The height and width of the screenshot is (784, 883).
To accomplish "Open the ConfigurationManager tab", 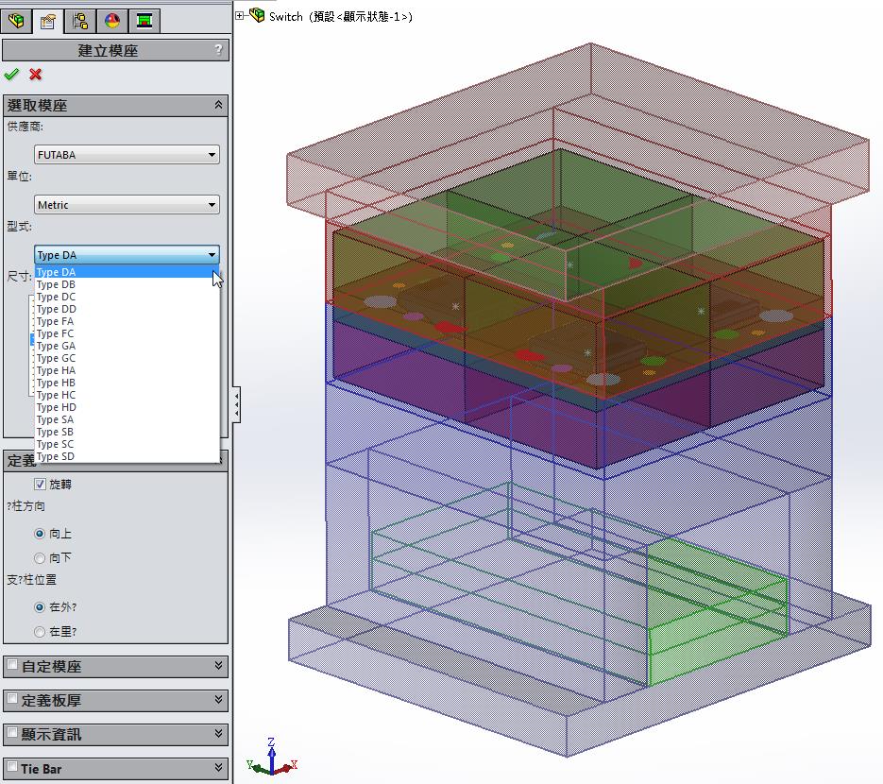I will [79, 20].
